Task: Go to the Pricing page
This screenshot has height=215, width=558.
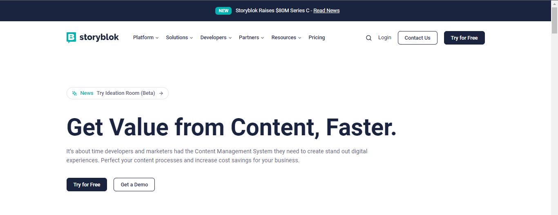Action: (x=317, y=38)
